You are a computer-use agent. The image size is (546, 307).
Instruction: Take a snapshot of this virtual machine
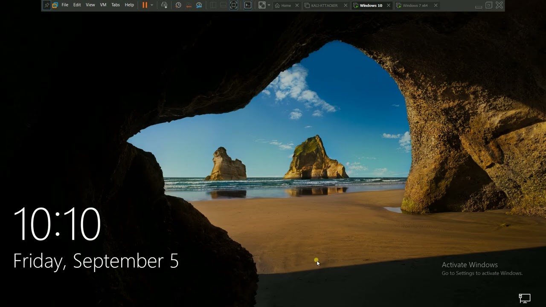coord(178,5)
